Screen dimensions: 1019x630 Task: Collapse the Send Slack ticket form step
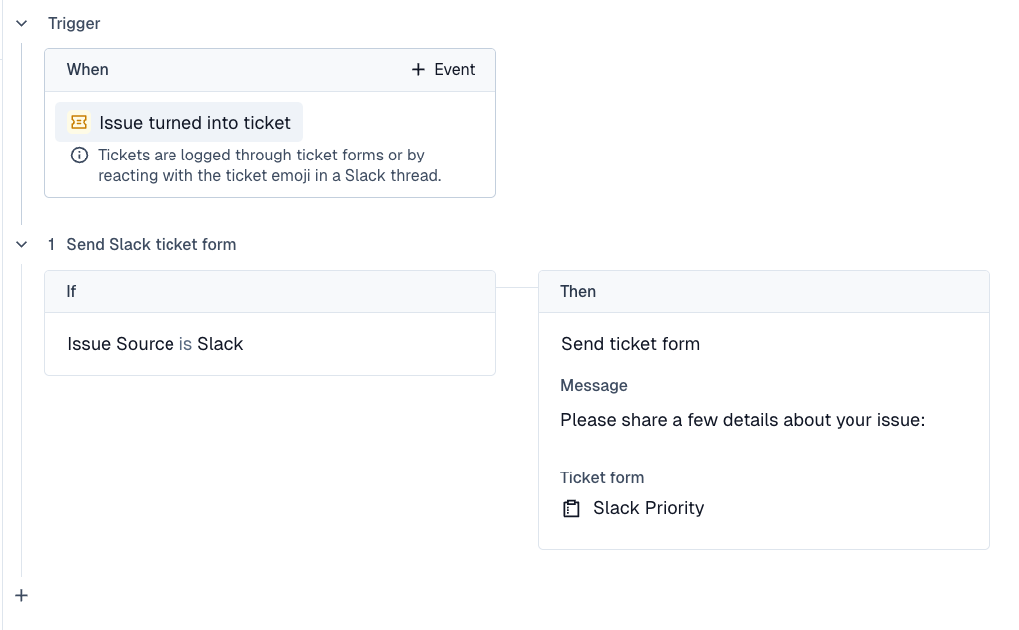[x=22, y=244]
